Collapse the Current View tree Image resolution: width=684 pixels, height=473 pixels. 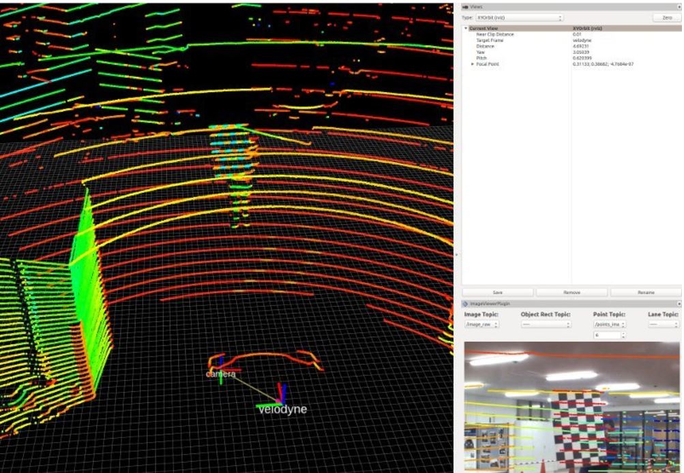[466, 29]
